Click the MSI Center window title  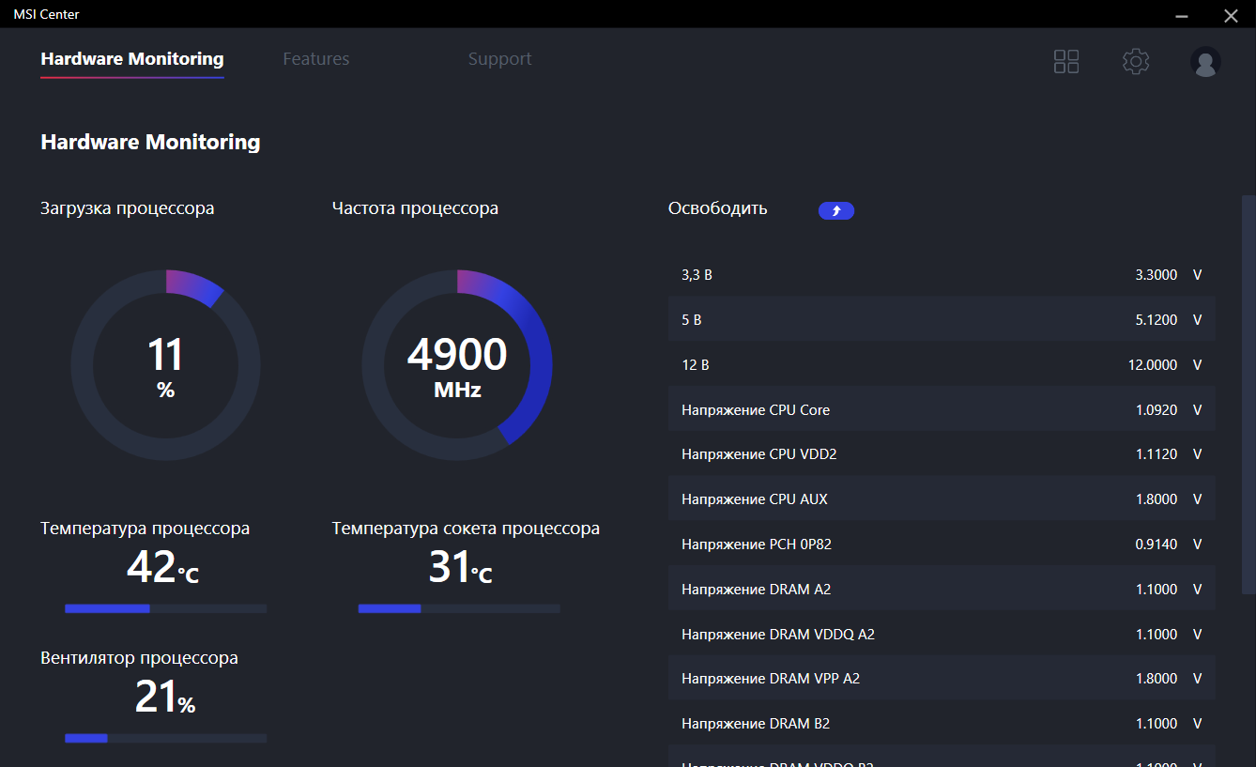[x=46, y=15]
